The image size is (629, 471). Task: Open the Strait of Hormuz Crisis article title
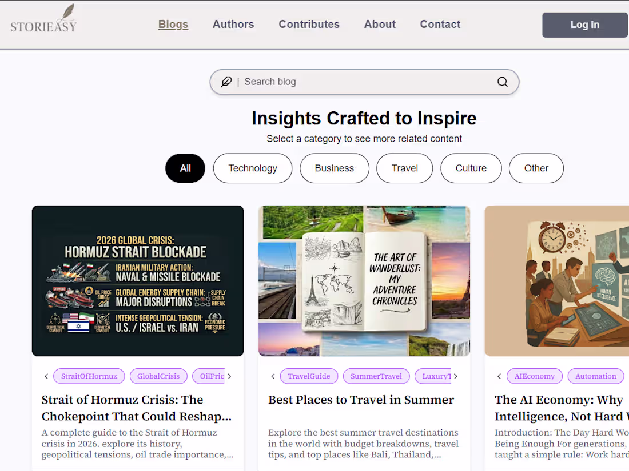point(137,408)
